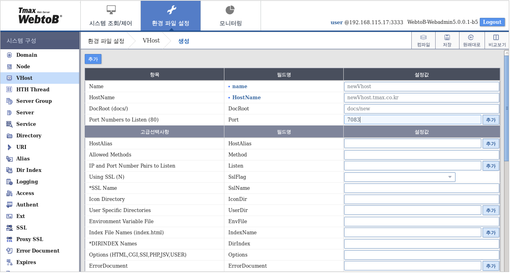Click the ErrorDocument input field

point(413,266)
